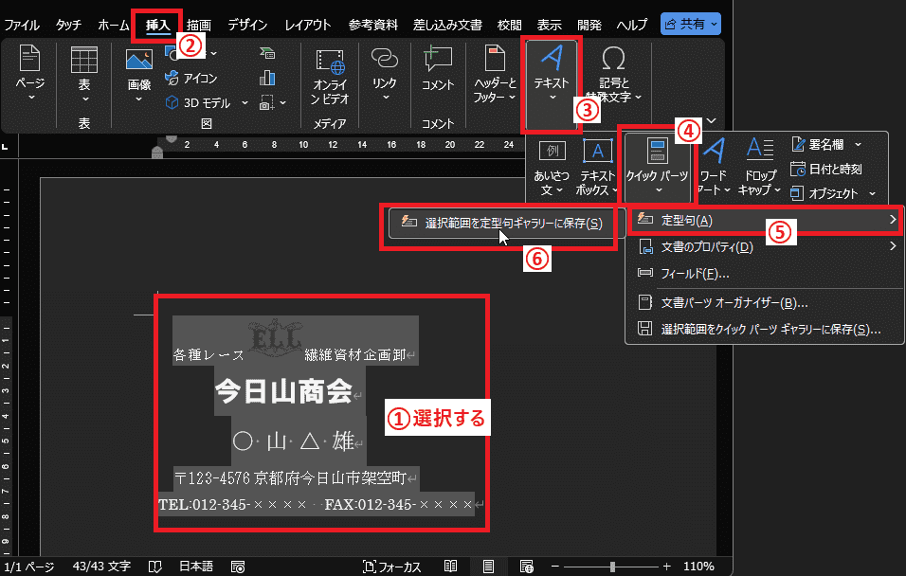Switch to print layout view in status bar
The width and height of the screenshot is (906, 576).
(x=488, y=567)
